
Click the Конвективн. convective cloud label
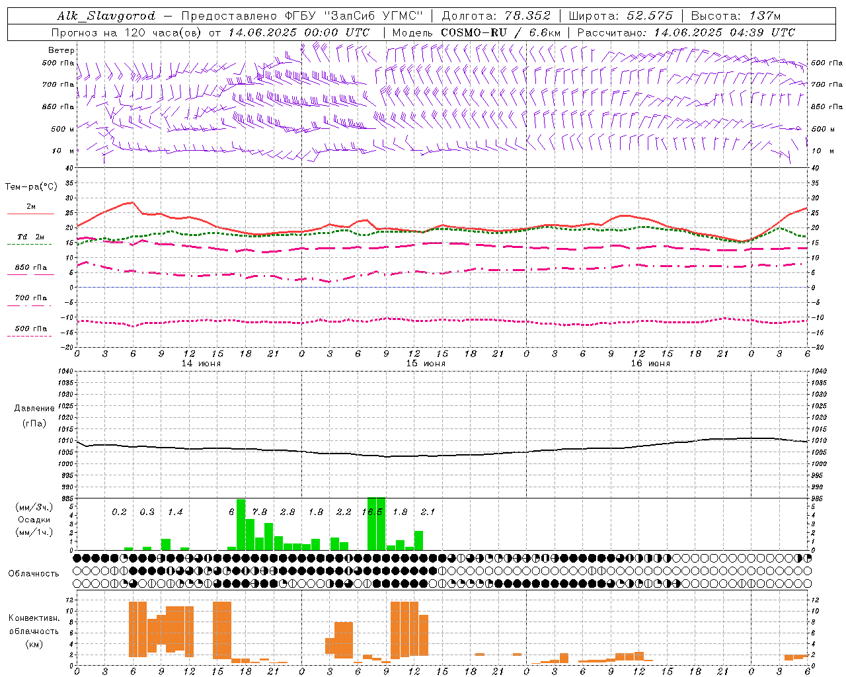pos(34,618)
